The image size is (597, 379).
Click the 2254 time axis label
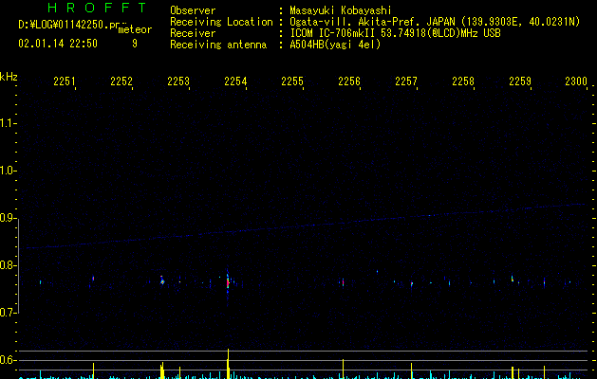235,81
